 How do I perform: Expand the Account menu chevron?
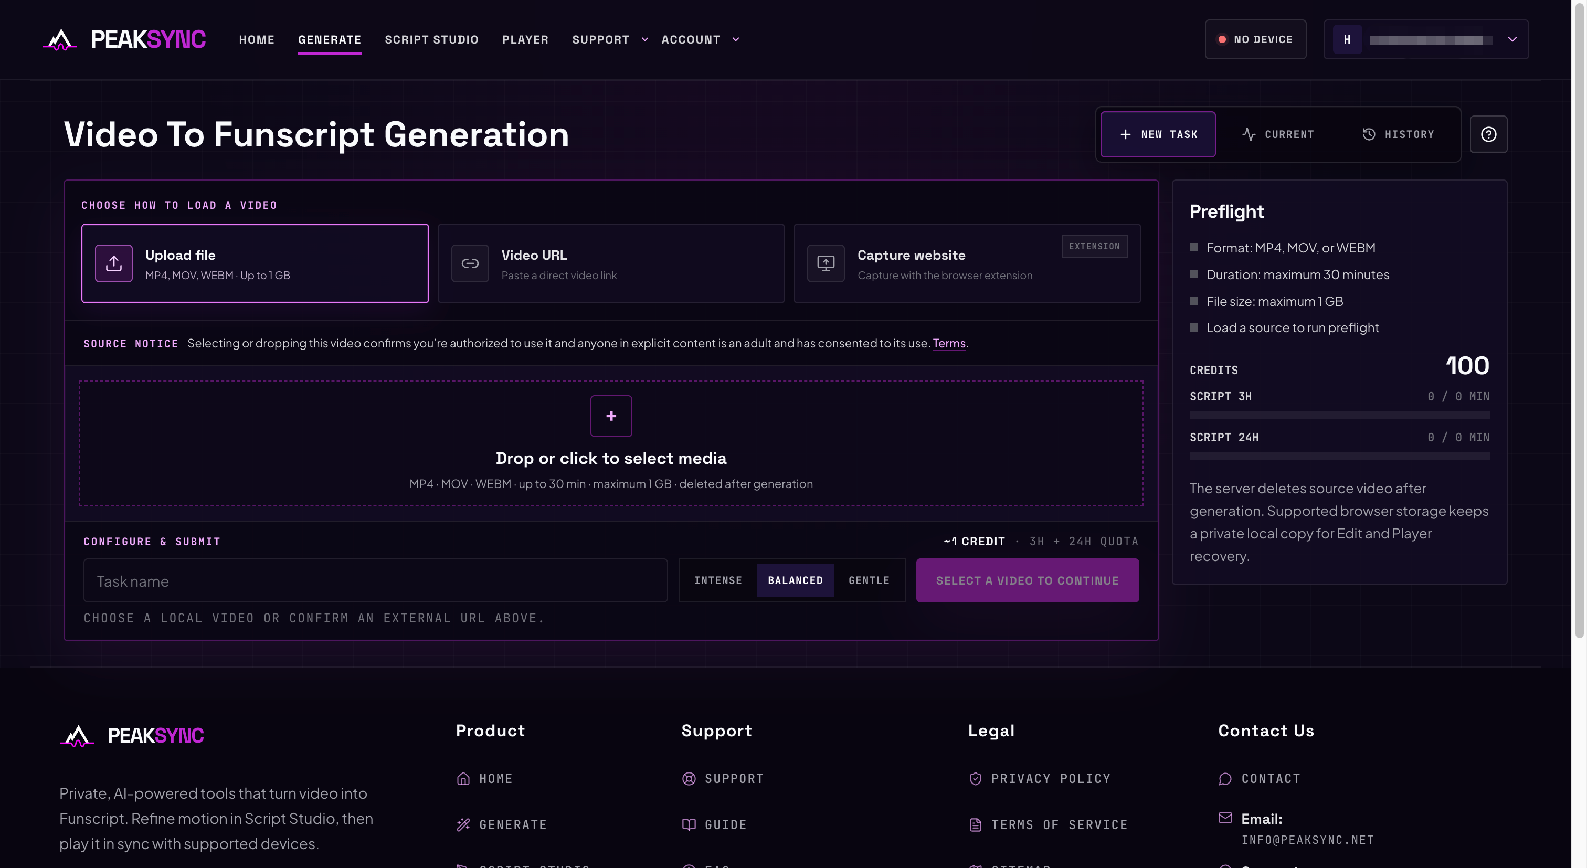coord(736,39)
